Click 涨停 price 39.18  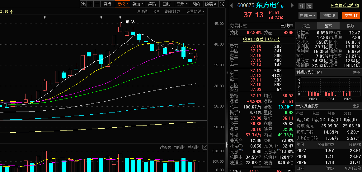pyautogui.click(x=256, y=129)
